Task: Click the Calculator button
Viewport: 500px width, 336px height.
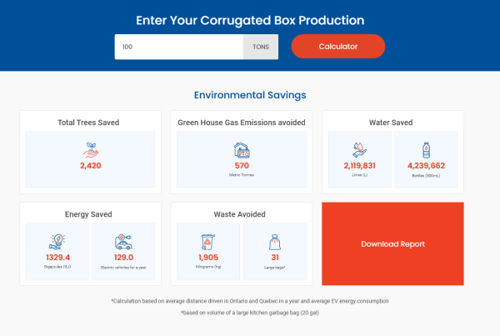Action: click(337, 47)
